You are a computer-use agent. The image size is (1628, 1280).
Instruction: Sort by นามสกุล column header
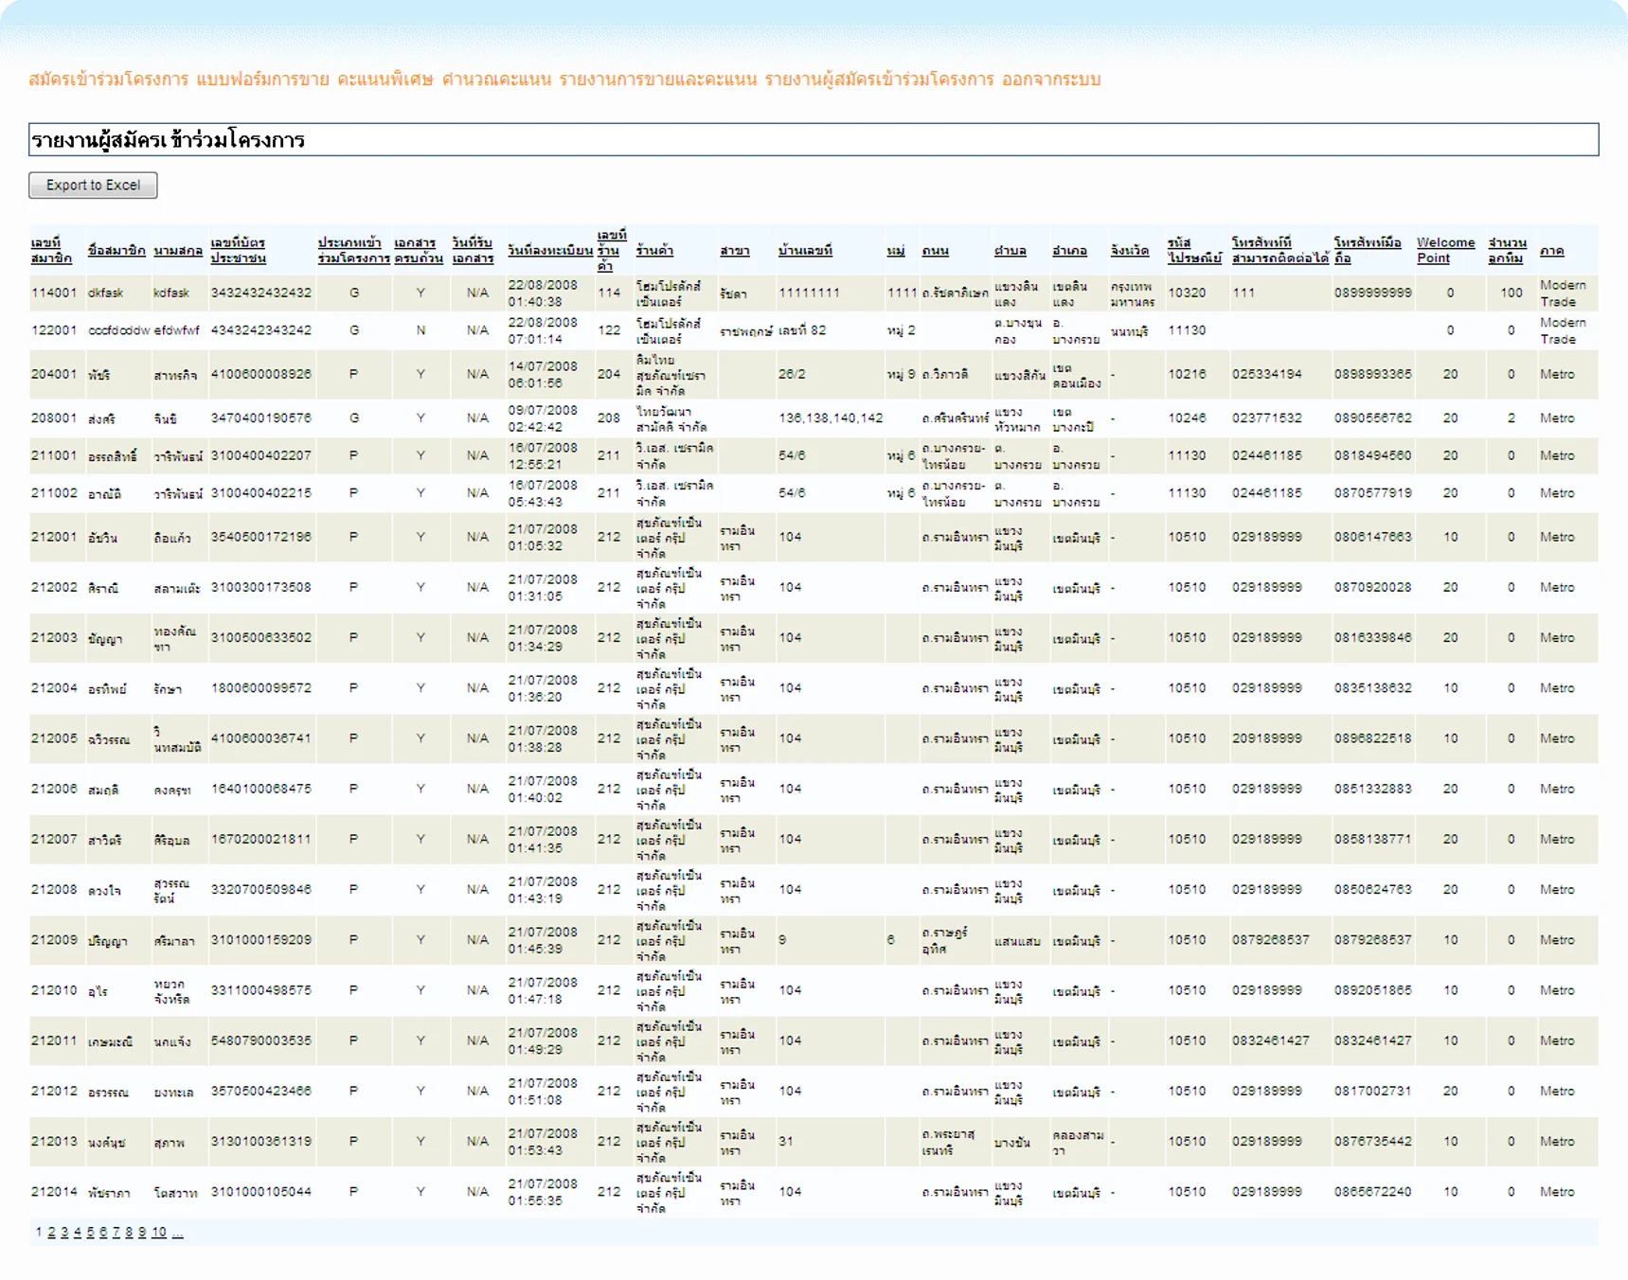click(178, 251)
